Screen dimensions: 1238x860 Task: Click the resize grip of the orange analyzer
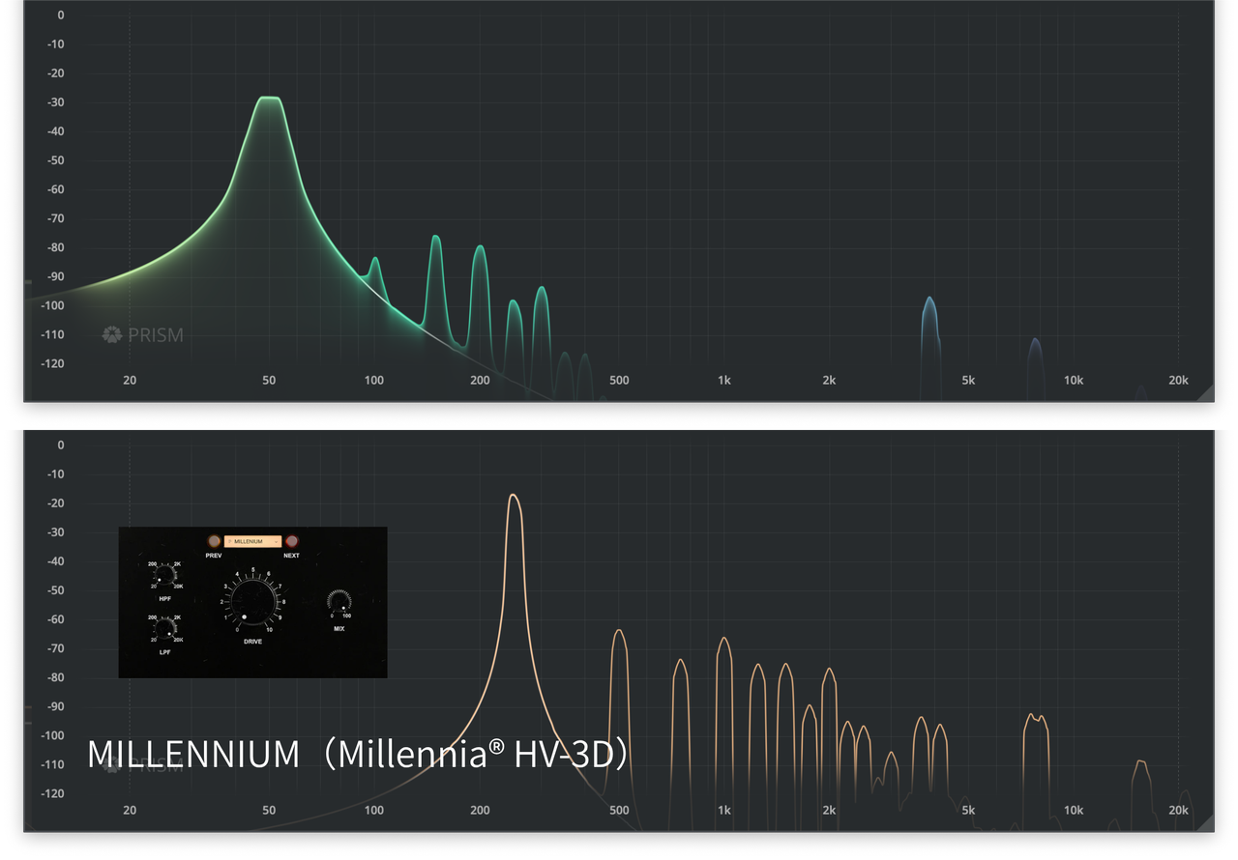click(1205, 822)
